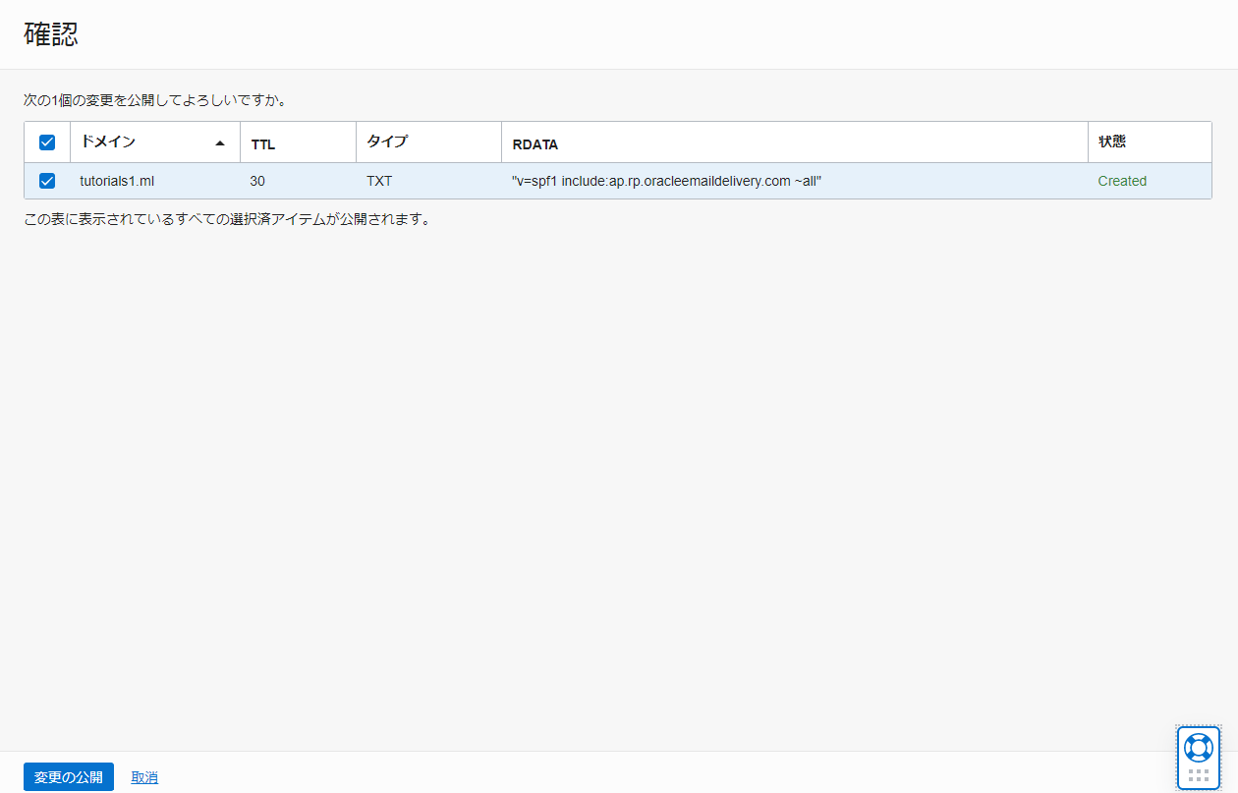Click the タイプ column header

[386, 142]
